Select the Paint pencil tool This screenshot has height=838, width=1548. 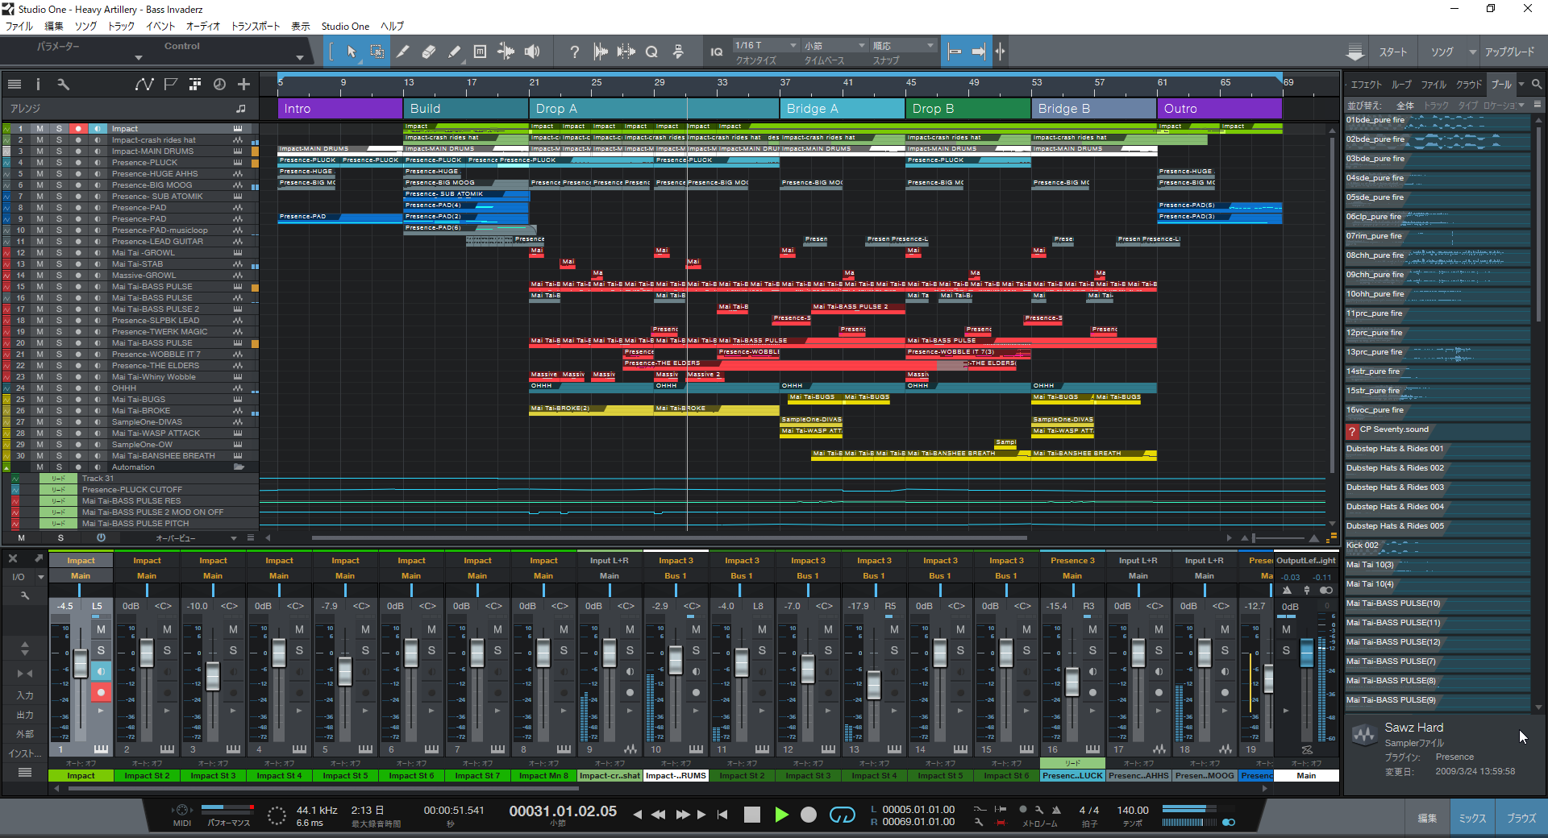pyautogui.click(x=455, y=52)
